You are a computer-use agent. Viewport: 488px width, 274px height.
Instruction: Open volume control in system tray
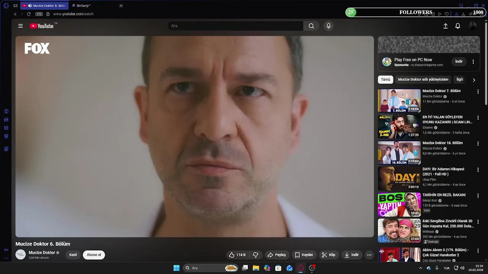tap(462, 268)
